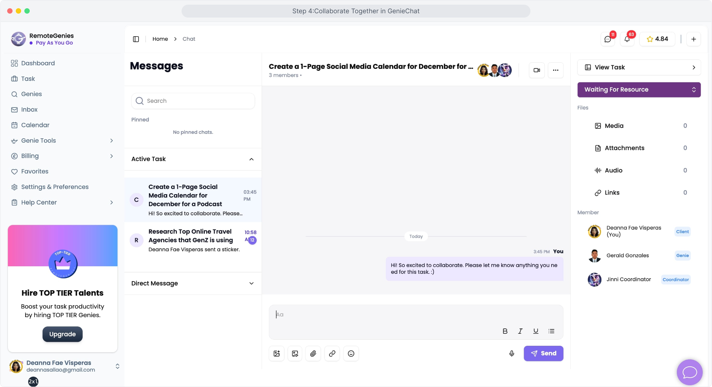Image resolution: width=712 pixels, height=387 pixels.
Task: Open the Waiting For Resource status dropdown
Action: point(639,90)
